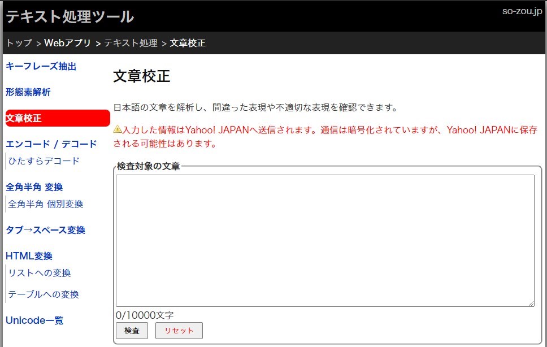Select the 全角半角 個別変換 sub-link
This screenshot has height=347, width=547.
point(46,204)
